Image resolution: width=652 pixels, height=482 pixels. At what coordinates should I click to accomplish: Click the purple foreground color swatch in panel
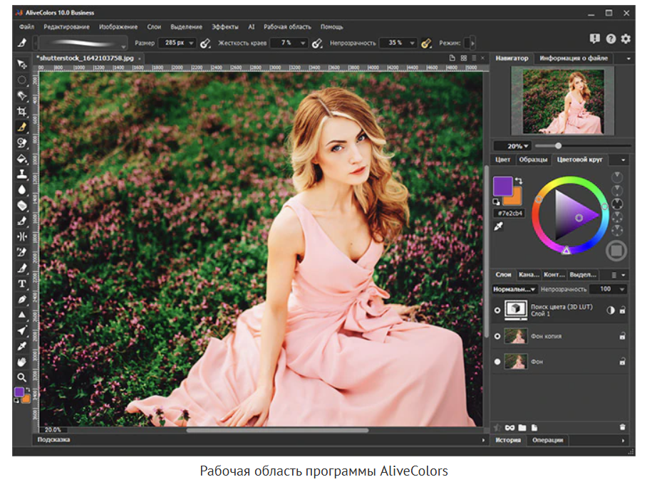(502, 186)
